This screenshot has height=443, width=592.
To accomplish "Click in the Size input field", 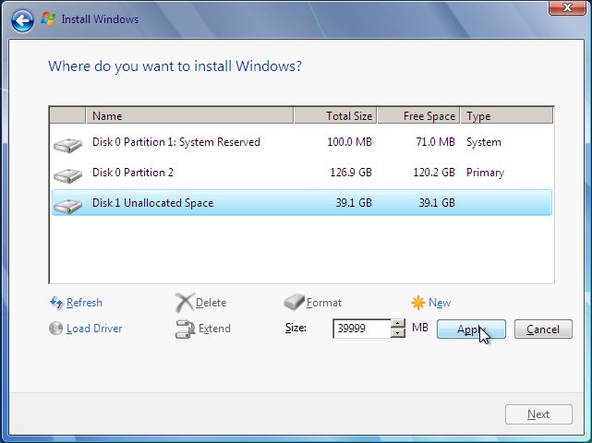I will coord(360,329).
